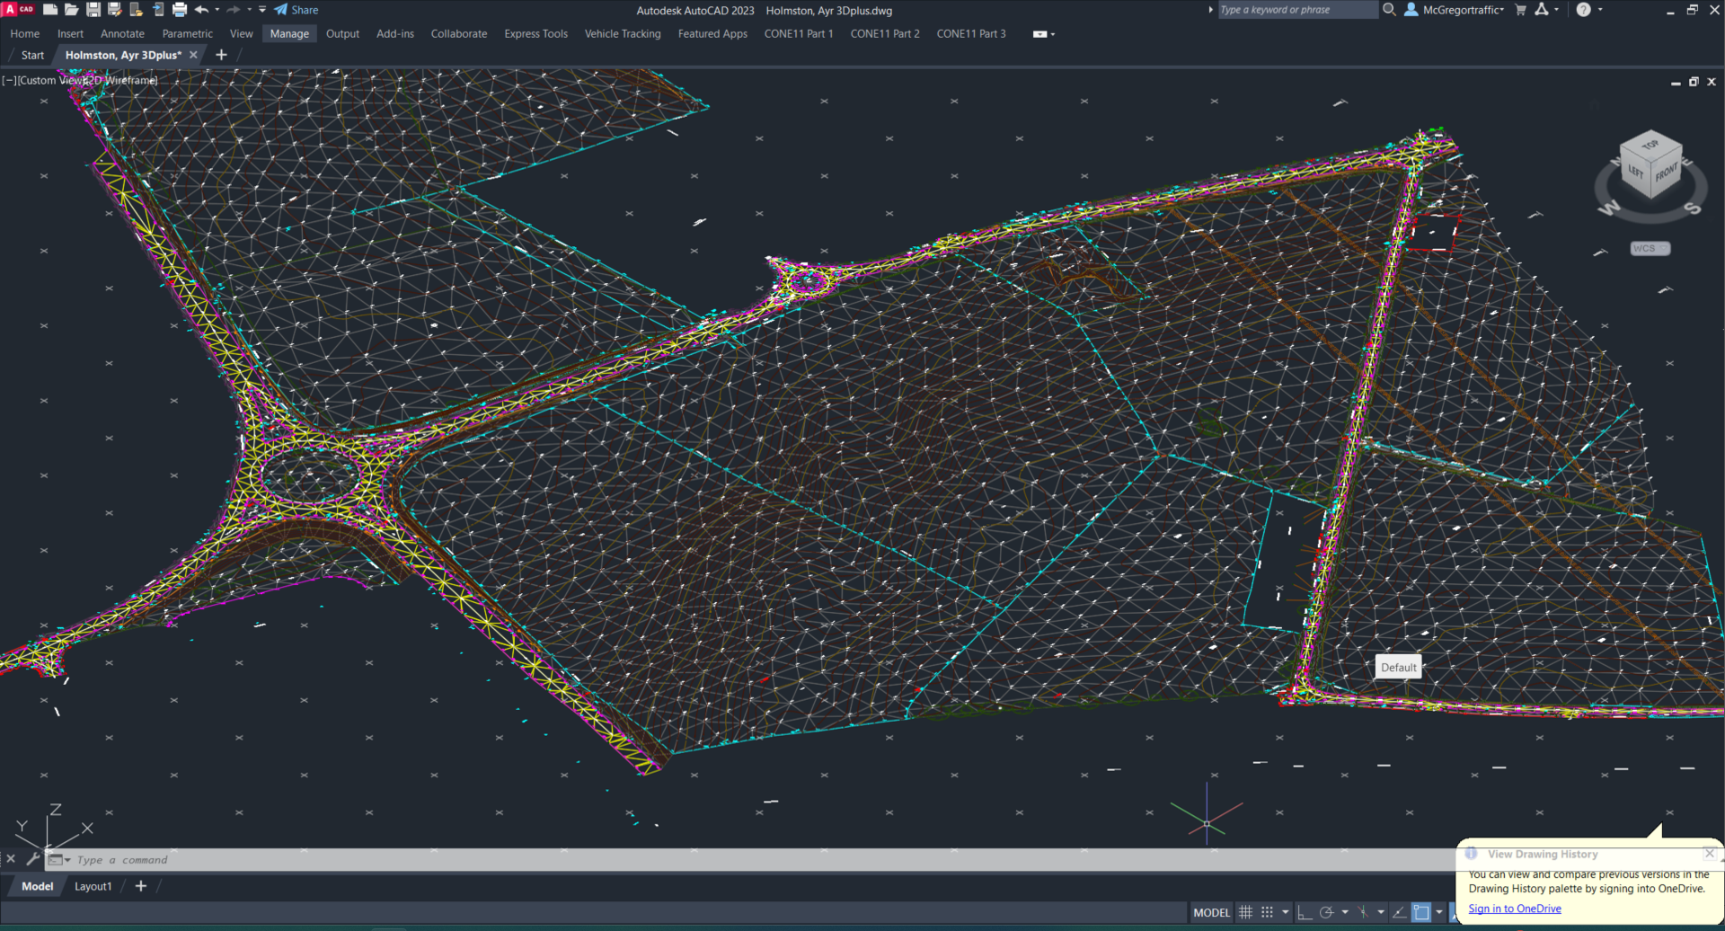Click the Plot printer icon
Image resolution: width=1725 pixels, height=931 pixels.
pyautogui.click(x=180, y=10)
